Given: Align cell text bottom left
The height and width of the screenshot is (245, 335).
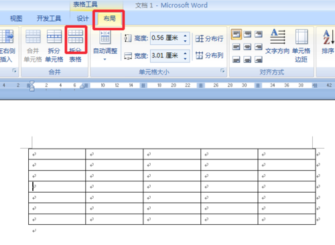Looking at the screenshot, I should pos(237,60).
